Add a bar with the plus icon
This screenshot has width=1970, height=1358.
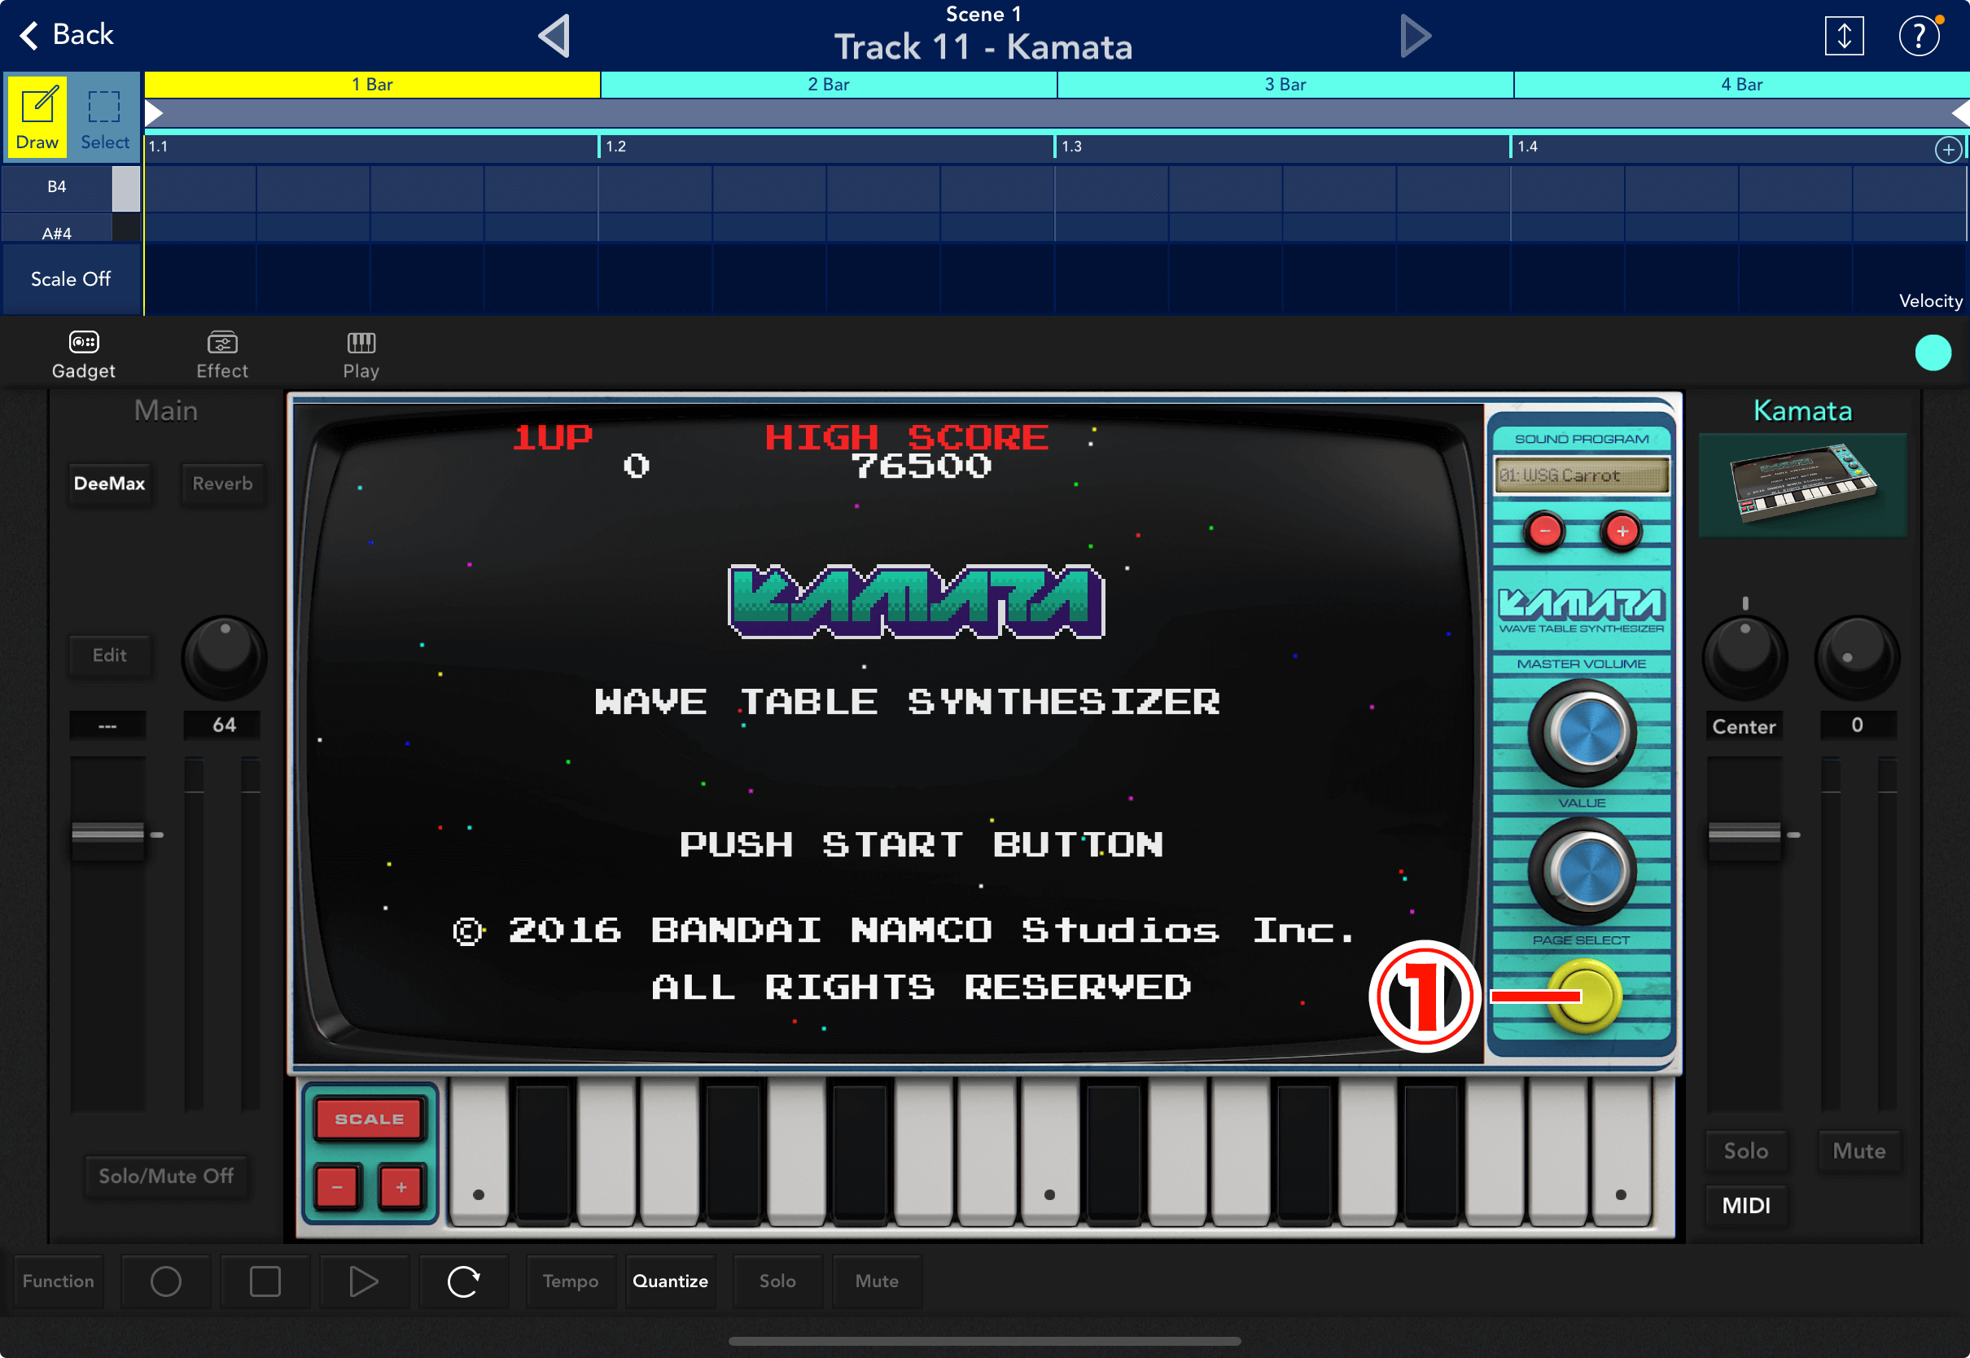[x=1948, y=150]
